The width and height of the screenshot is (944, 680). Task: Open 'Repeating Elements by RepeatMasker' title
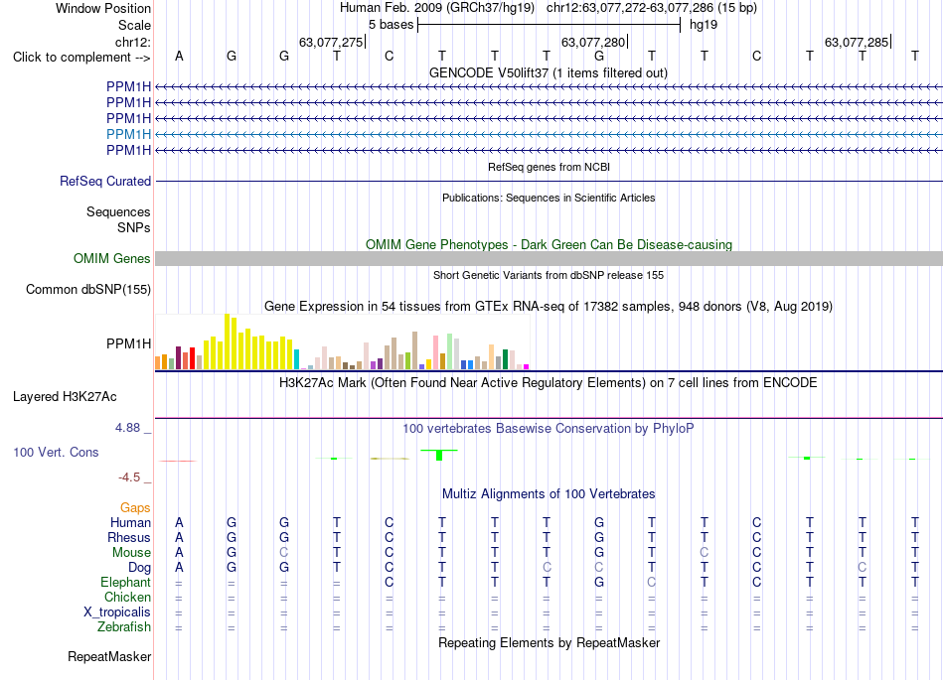click(549, 642)
